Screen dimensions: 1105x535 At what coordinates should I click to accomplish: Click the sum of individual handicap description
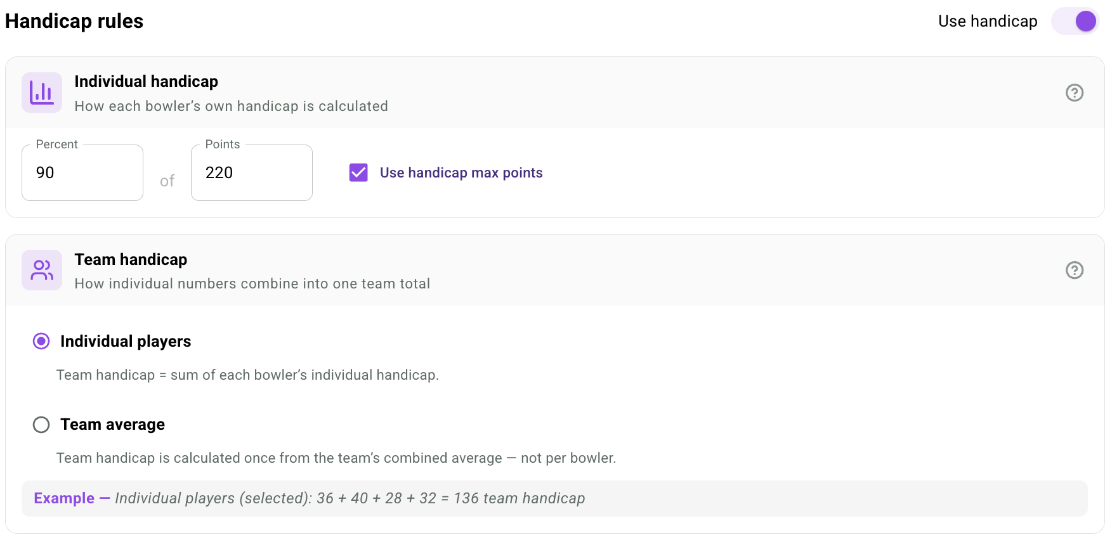[x=247, y=375]
